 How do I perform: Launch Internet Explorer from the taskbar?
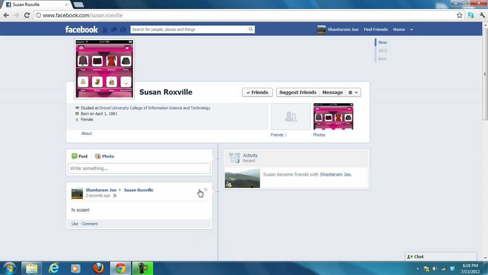pos(54,269)
